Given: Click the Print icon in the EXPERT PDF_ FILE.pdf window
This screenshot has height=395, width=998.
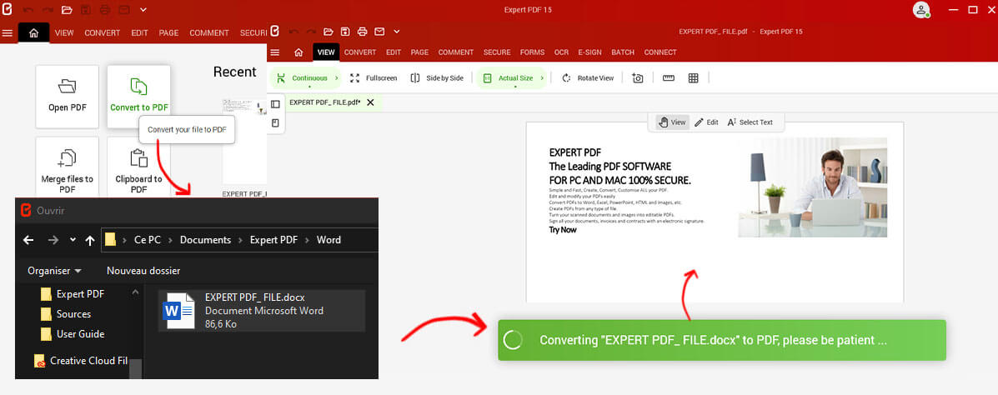Looking at the screenshot, I should point(362,32).
